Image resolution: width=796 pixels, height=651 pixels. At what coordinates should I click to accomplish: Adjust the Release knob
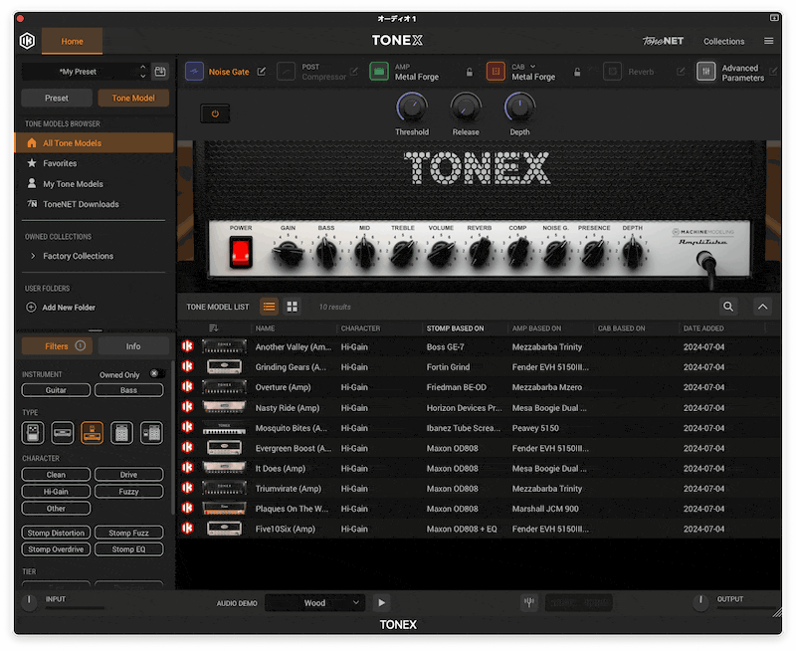466,108
